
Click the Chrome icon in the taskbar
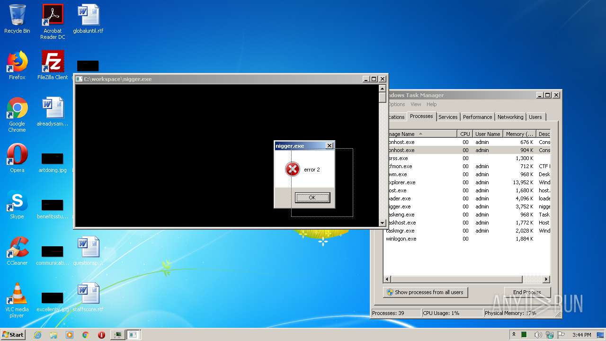pyautogui.click(x=86, y=335)
